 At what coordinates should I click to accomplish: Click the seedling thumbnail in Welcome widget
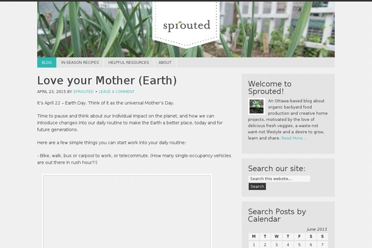(x=257, y=106)
